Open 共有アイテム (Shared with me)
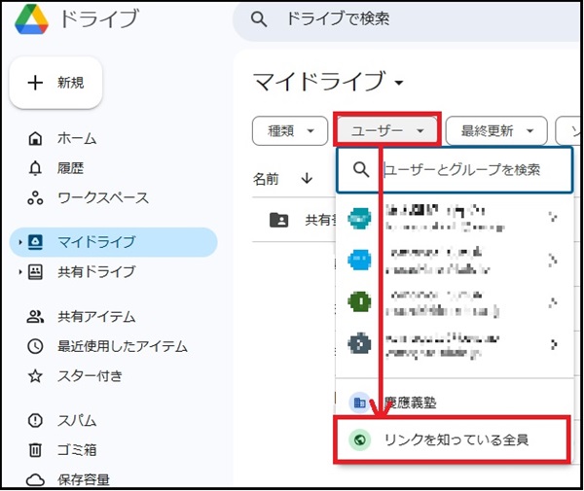Viewport: 584px width, 491px height. [x=95, y=316]
